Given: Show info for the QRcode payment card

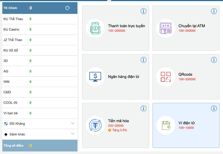Looking at the screenshot, I should (214, 60).
